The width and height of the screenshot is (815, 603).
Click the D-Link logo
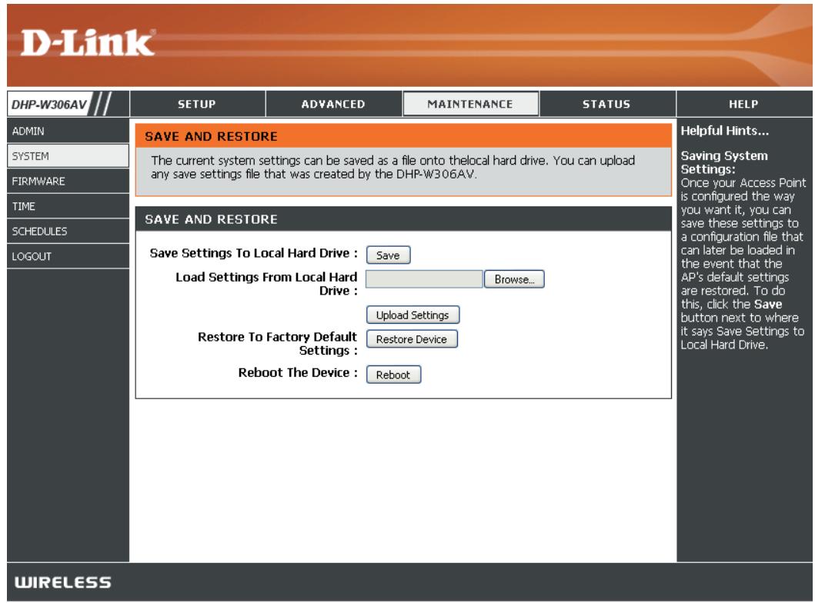87,42
